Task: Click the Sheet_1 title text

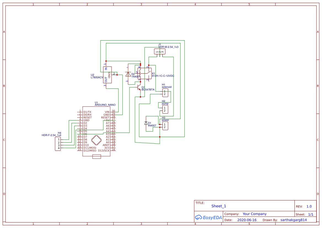Action: [x=218, y=206]
